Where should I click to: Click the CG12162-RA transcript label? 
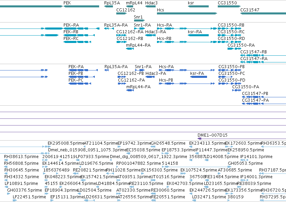point(130,32)
